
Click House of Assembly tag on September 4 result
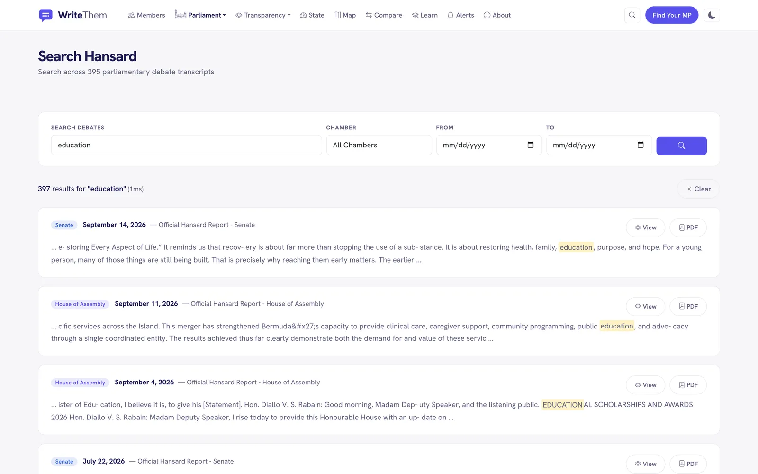[x=80, y=383]
